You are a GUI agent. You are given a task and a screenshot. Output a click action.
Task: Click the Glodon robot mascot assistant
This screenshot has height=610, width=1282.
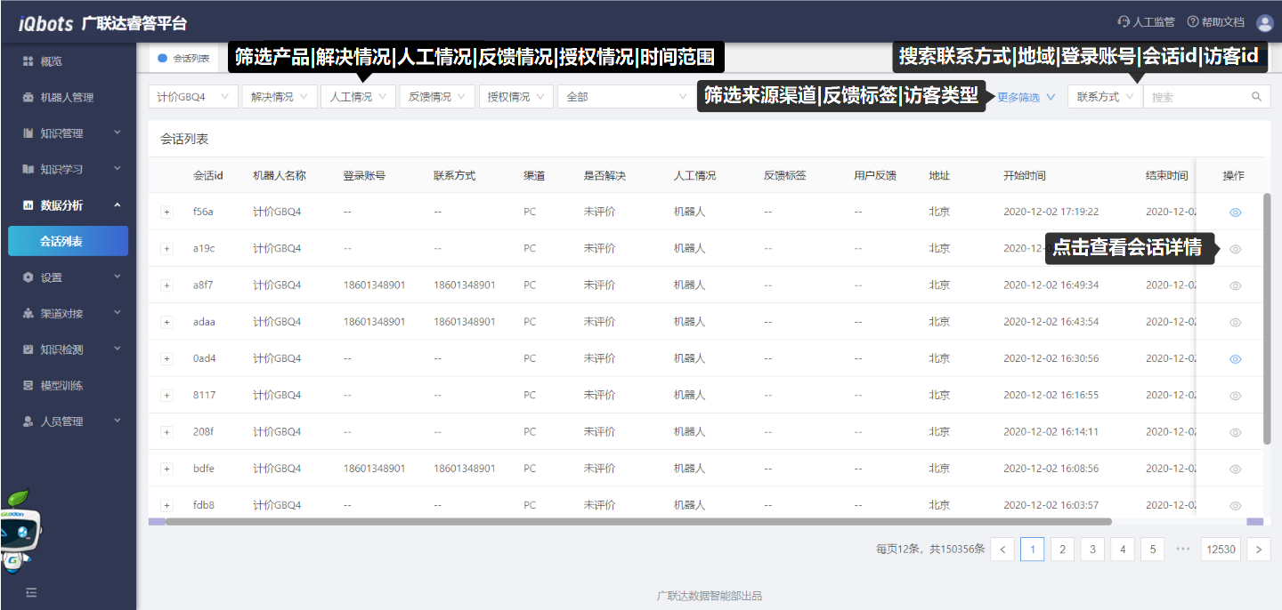pyautogui.click(x=20, y=532)
